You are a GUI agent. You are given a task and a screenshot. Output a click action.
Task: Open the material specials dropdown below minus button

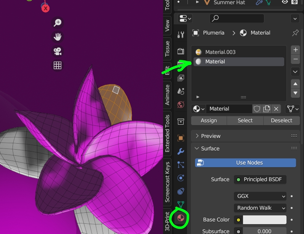[x=295, y=72]
